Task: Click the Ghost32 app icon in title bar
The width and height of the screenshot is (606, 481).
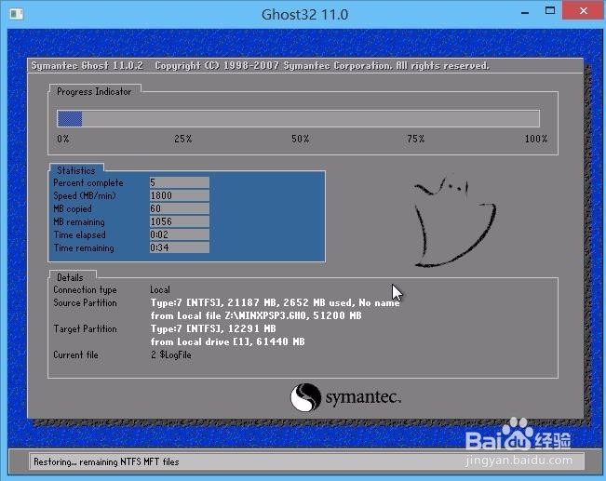Action: click(x=16, y=14)
